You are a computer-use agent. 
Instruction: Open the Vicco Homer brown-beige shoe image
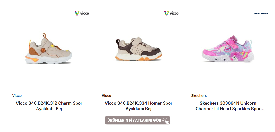tap(138, 49)
